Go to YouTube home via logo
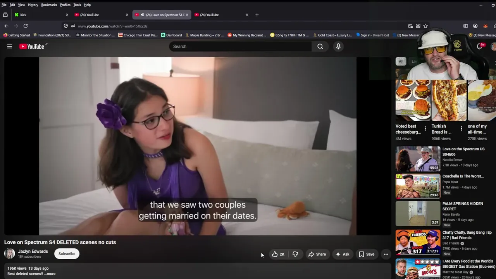The height and width of the screenshot is (279, 496). click(x=33, y=46)
